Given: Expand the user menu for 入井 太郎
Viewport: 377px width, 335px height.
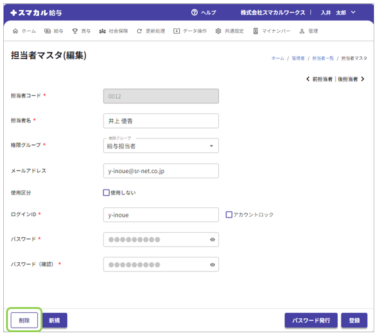Looking at the screenshot, I should 353,13.
